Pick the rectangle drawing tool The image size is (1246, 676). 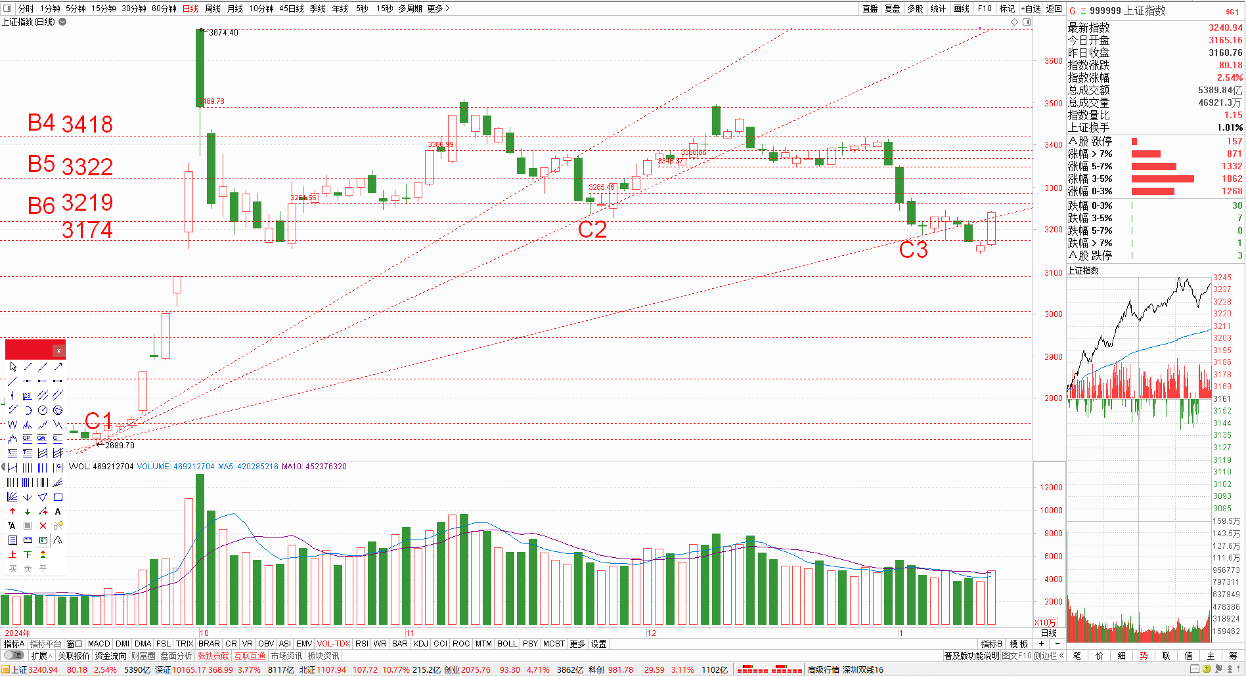[58, 497]
